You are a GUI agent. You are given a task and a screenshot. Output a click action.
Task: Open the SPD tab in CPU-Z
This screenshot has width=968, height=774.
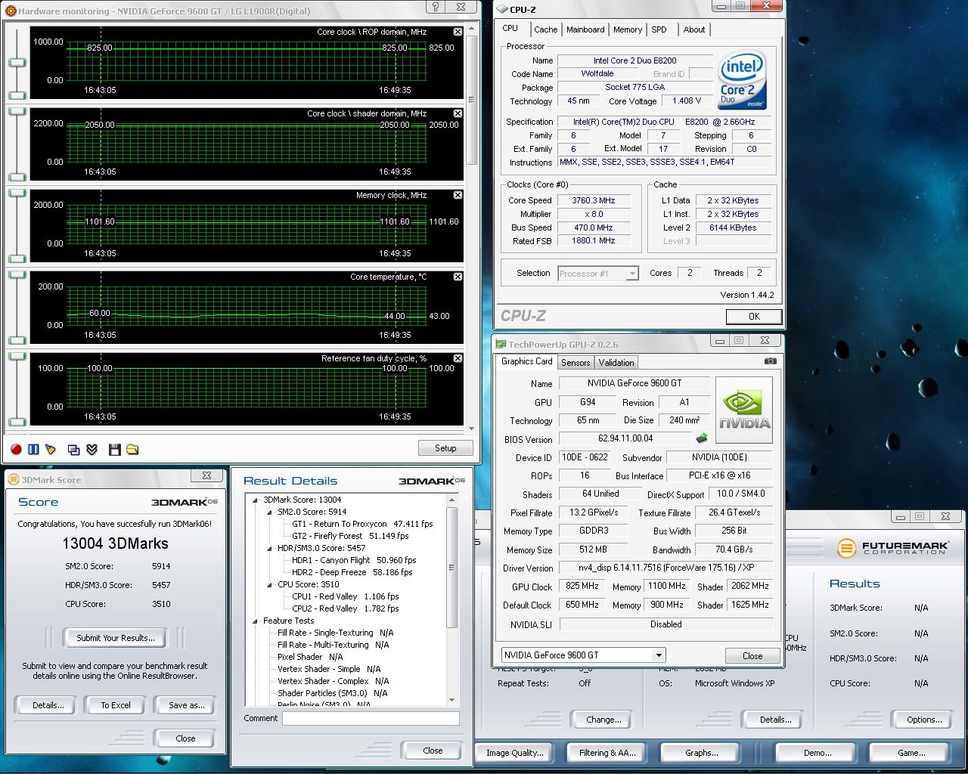click(x=659, y=29)
